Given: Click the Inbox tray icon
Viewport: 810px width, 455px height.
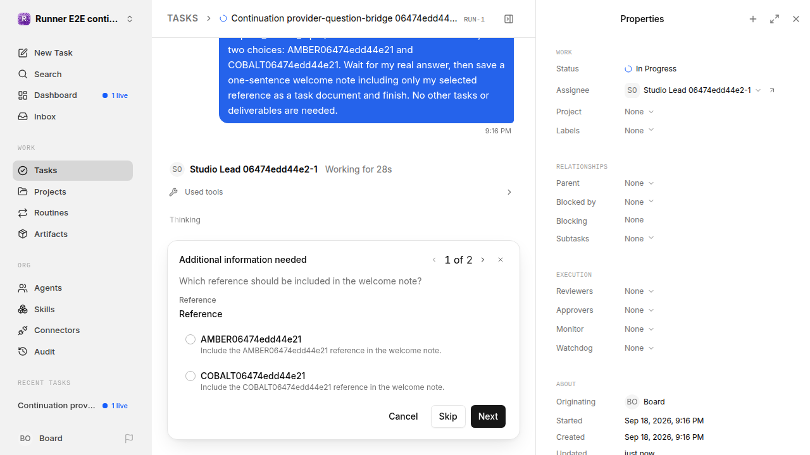Looking at the screenshot, I should pos(23,117).
